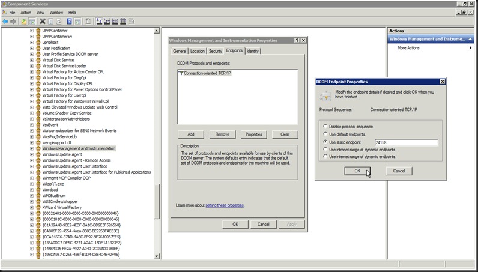Switch to Large Icons view
Image resolution: width=478 pixels, height=272 pixels.
pyautogui.click(x=99, y=22)
